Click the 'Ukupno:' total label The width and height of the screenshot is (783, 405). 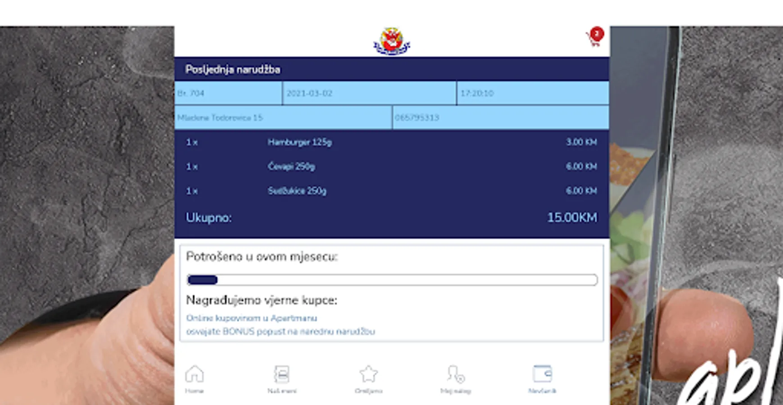(x=209, y=218)
